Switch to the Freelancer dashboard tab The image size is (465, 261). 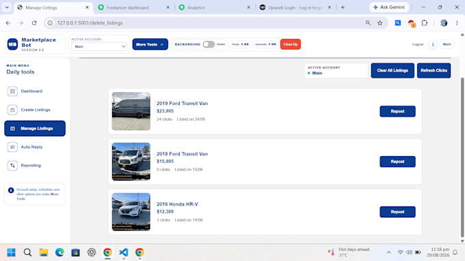(x=134, y=7)
